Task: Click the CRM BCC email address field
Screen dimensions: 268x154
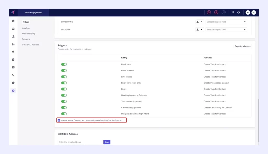Action: [80, 142]
